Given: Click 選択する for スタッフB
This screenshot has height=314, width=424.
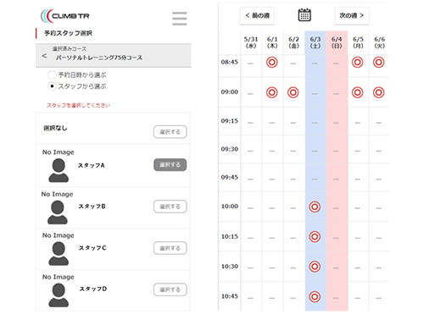Looking at the screenshot, I should tap(170, 207).
